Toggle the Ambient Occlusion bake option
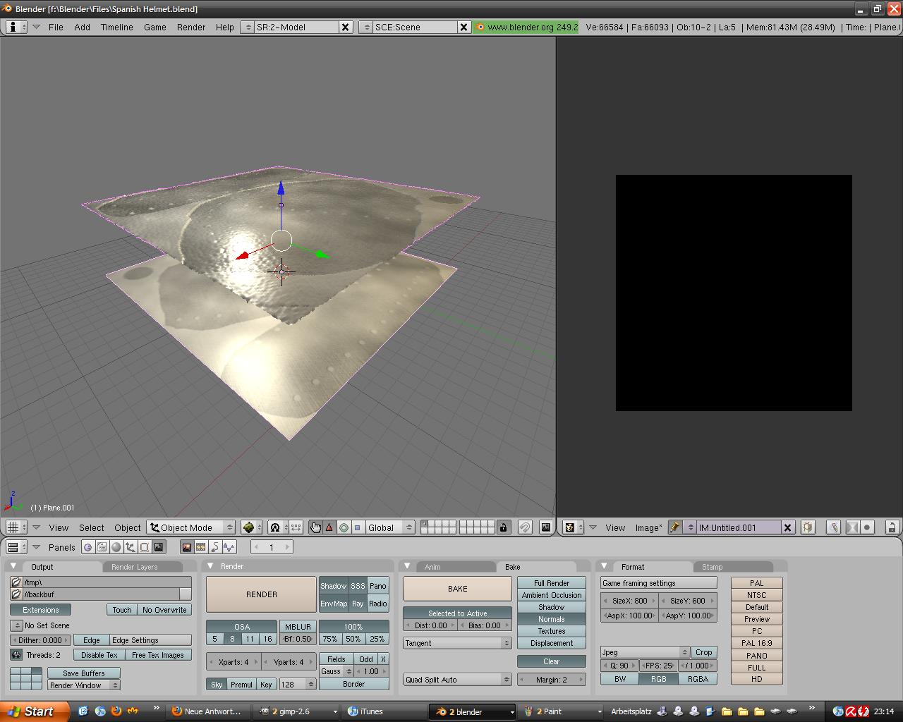 551,595
